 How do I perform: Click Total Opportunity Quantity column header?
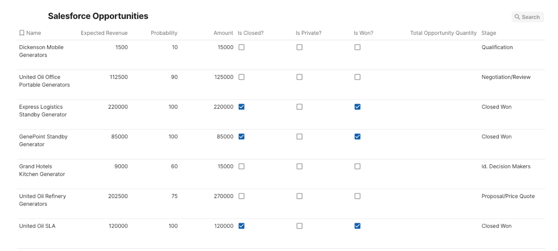point(443,33)
